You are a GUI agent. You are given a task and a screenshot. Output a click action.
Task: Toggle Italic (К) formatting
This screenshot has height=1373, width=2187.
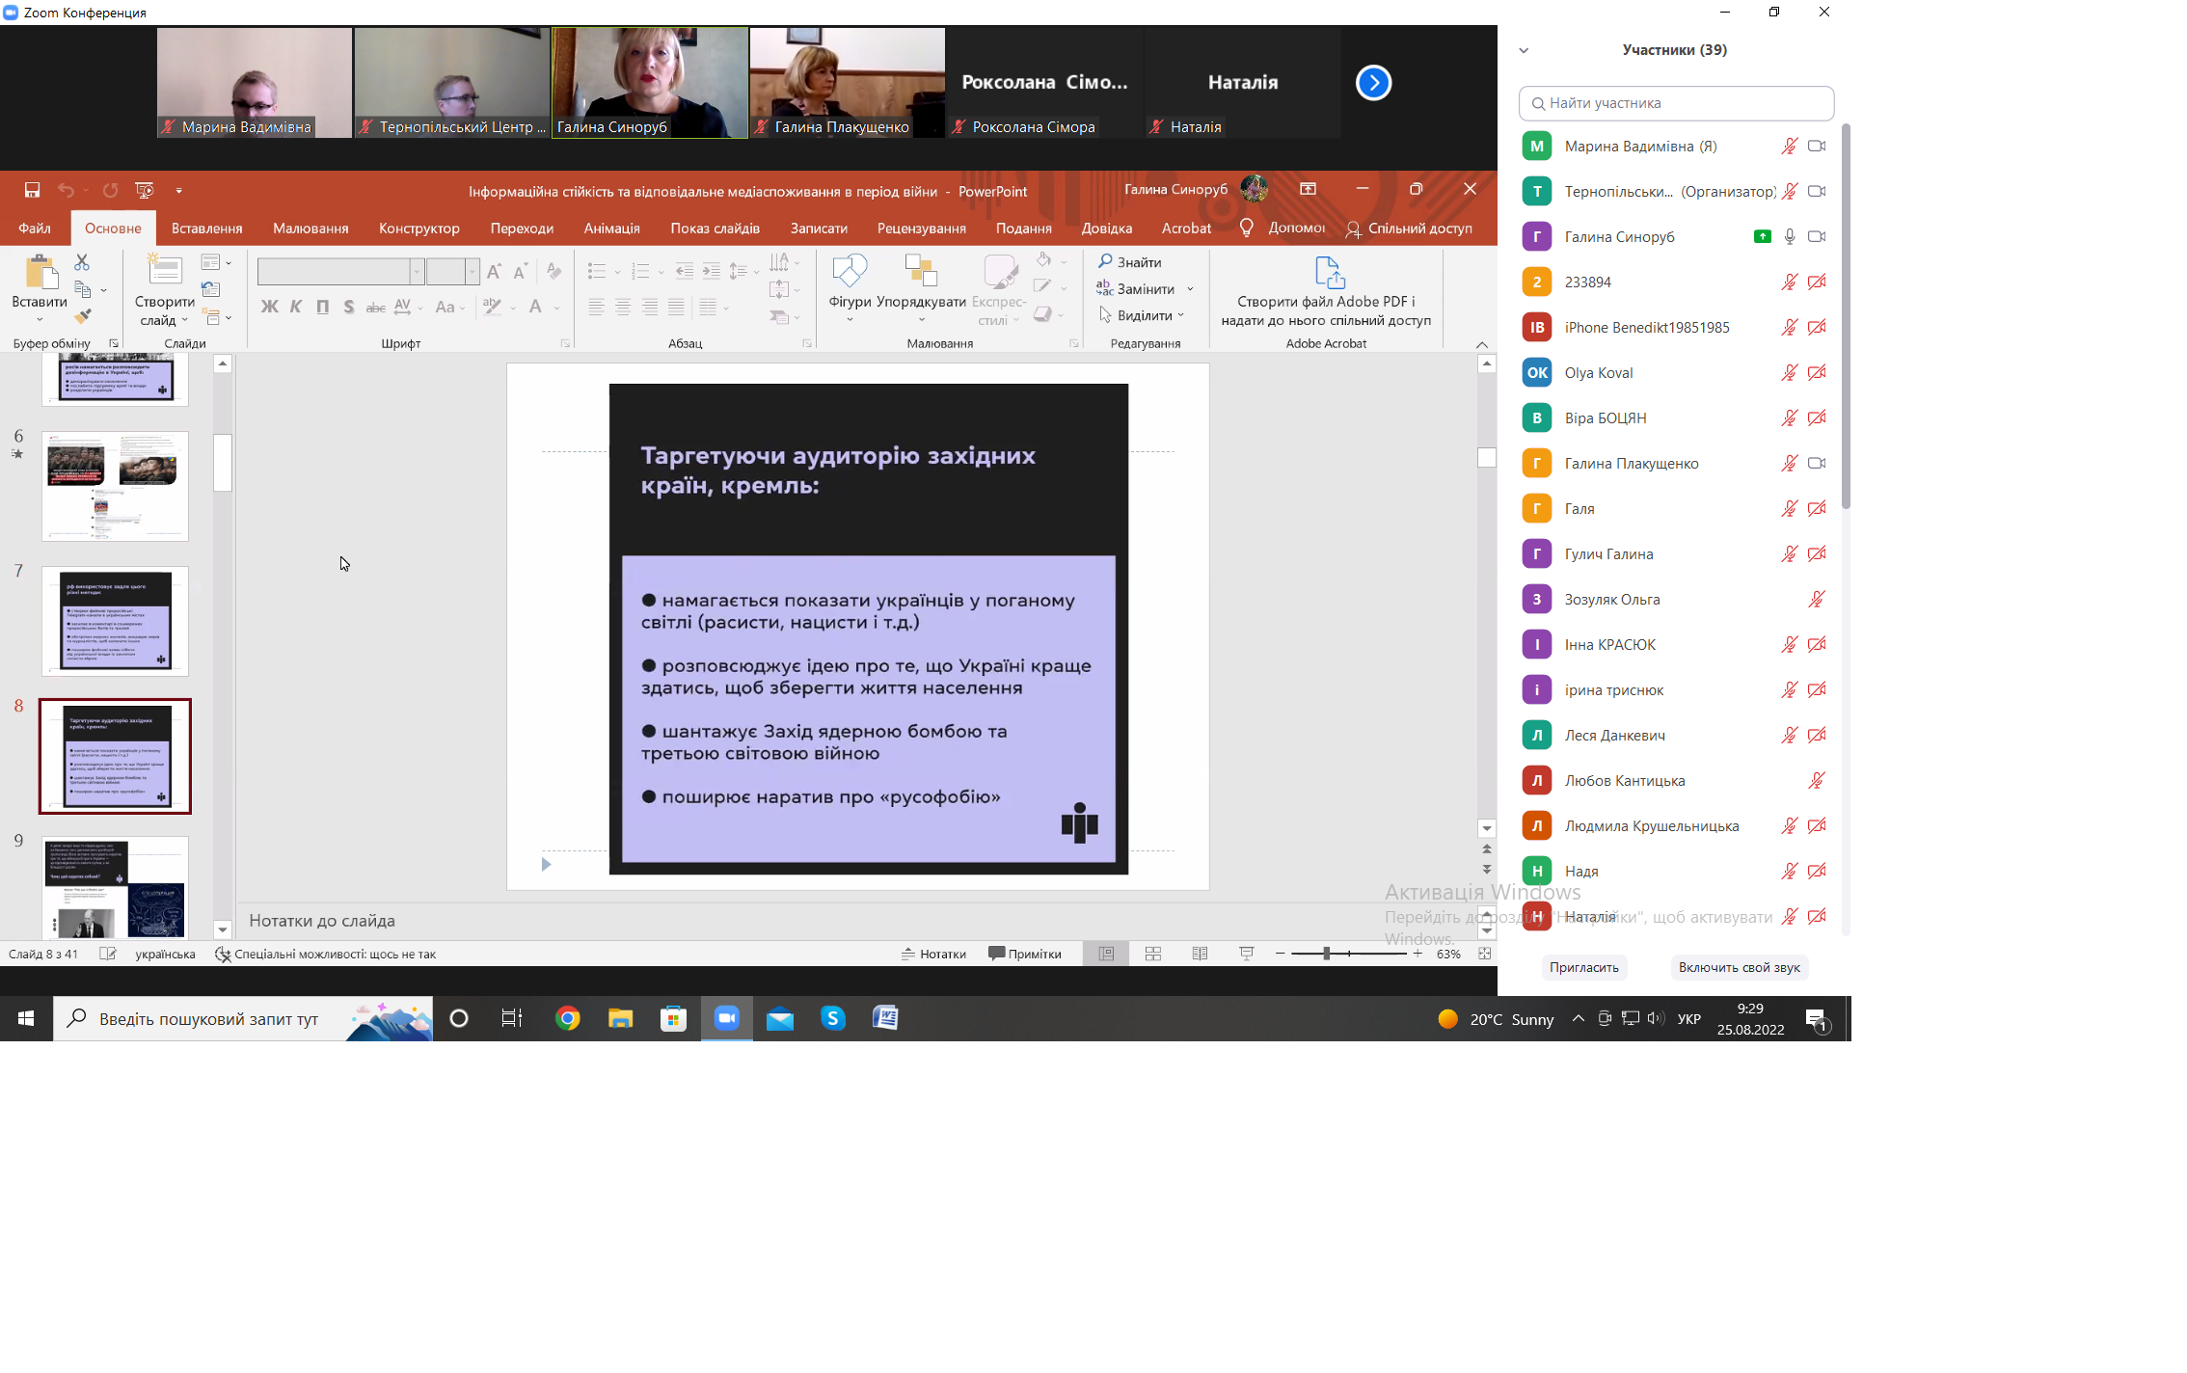point(296,307)
